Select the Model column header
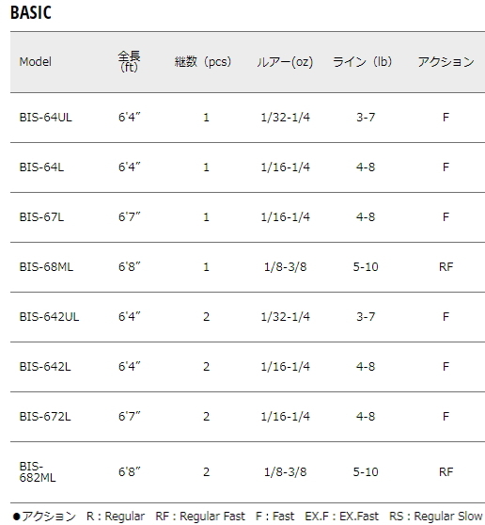 coord(36,61)
